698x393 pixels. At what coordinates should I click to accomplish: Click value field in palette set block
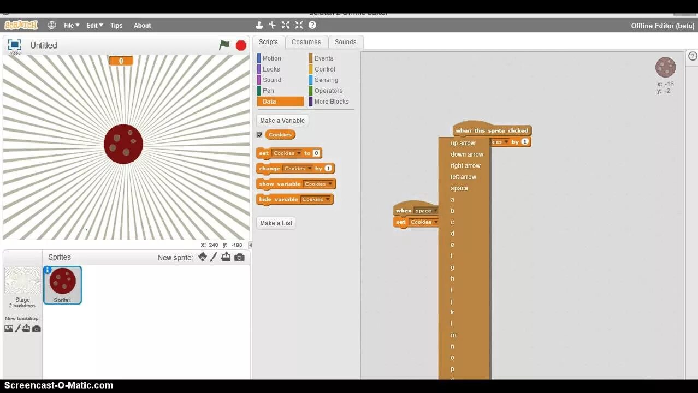coord(316,153)
